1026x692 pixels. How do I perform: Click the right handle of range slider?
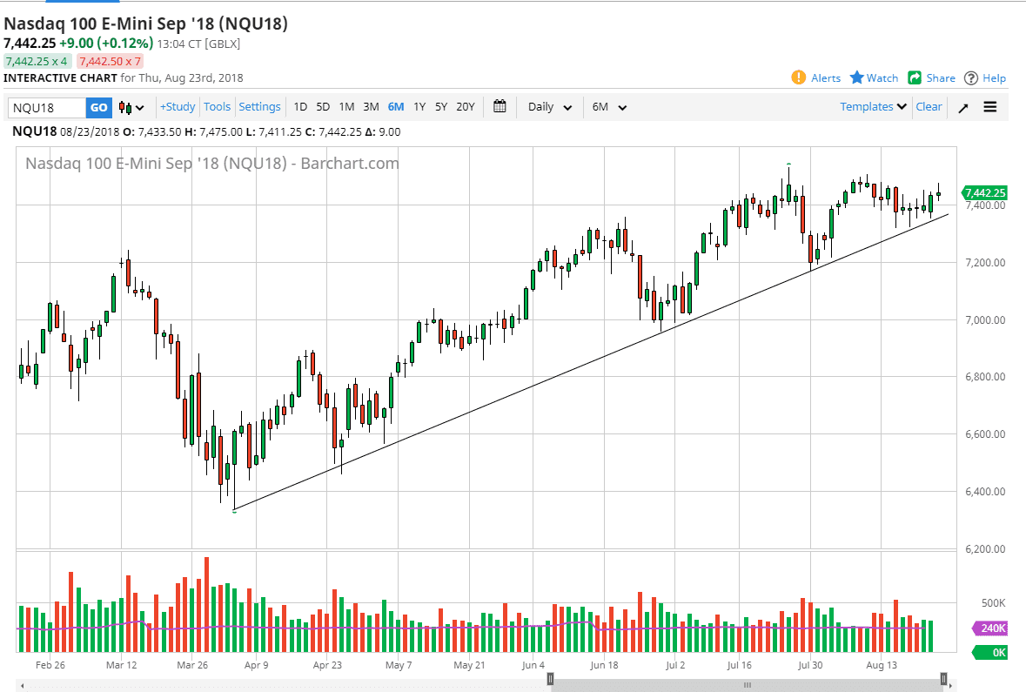click(944, 679)
